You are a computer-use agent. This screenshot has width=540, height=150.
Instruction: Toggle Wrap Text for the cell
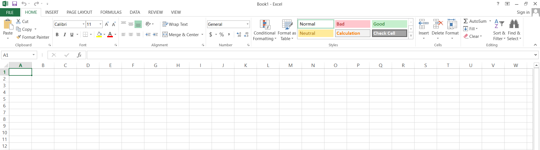pyautogui.click(x=175, y=24)
